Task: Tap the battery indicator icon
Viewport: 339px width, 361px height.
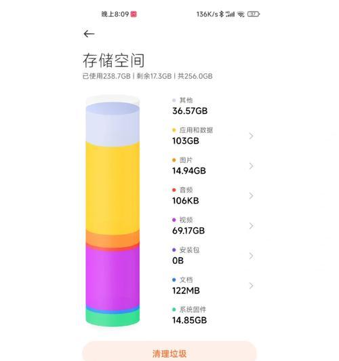Action: [253, 14]
